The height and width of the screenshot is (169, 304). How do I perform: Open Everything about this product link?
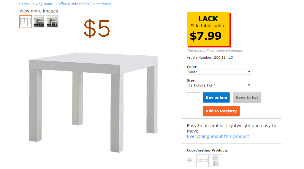point(218,136)
